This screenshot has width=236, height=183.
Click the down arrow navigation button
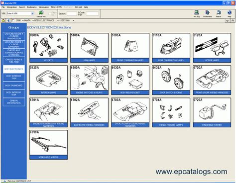click(x=228, y=21)
